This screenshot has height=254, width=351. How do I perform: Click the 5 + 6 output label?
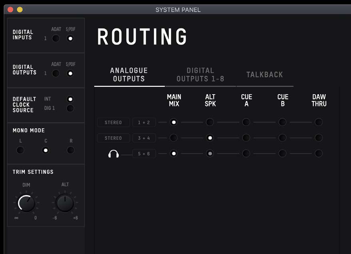144,154
